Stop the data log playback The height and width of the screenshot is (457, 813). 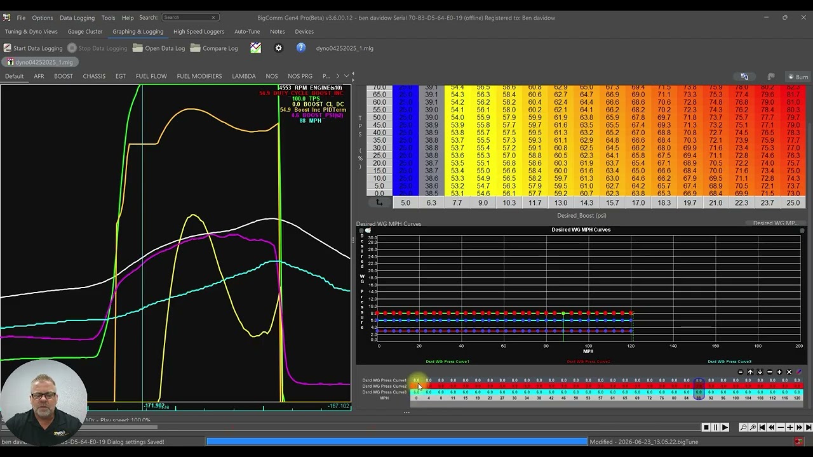click(x=706, y=428)
